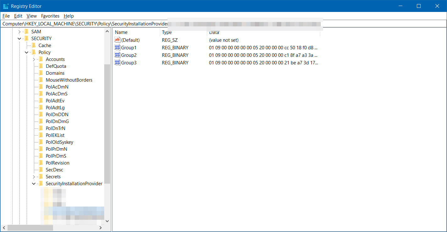
Task: Select the PolAcDmN folder icon
Action: (41, 87)
